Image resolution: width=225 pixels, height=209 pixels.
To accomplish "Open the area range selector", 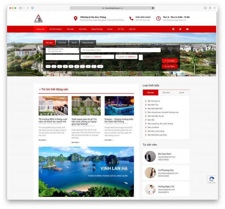I will coord(126,57).
